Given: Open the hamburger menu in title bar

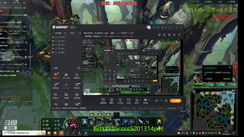Looking at the screenshot, I should (x=170, y=27).
